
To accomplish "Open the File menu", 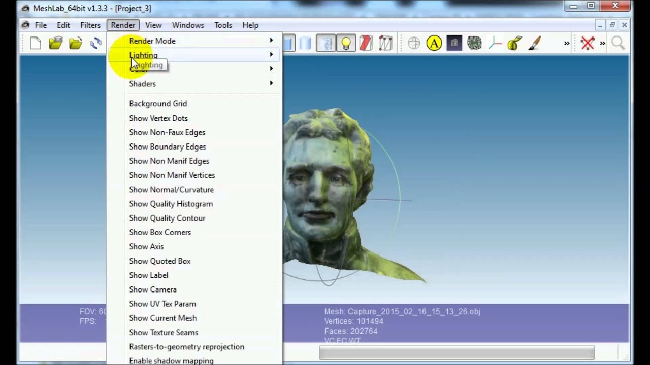I will [x=41, y=25].
